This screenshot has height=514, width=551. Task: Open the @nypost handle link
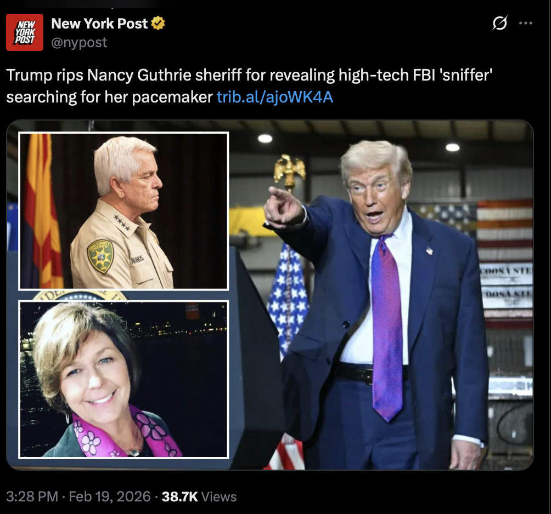79,42
